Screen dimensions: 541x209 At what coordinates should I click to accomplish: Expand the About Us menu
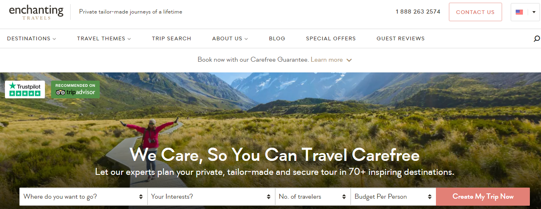pyautogui.click(x=230, y=39)
